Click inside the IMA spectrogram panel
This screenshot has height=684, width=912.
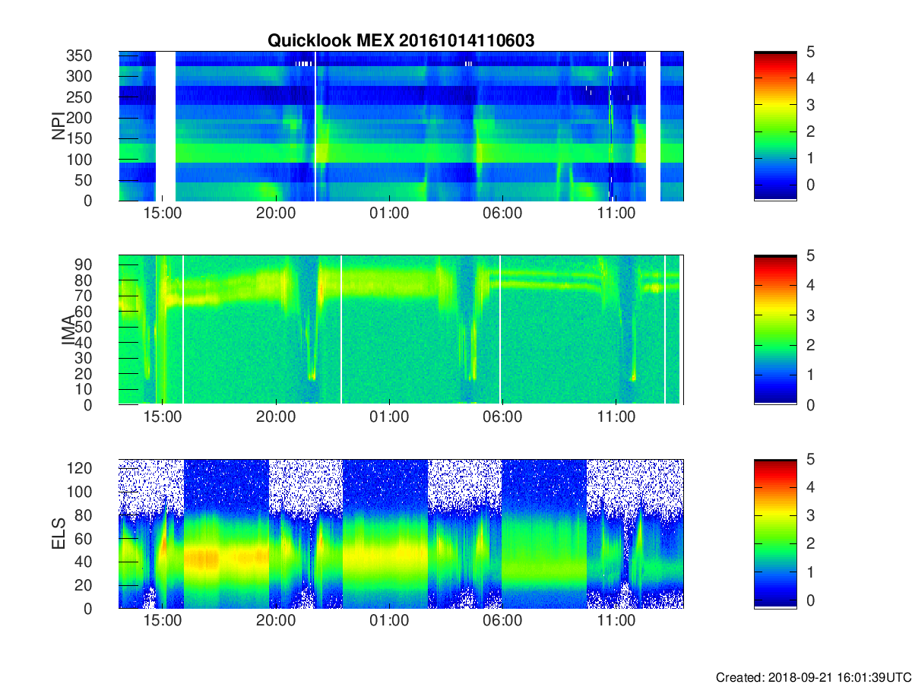(401, 330)
